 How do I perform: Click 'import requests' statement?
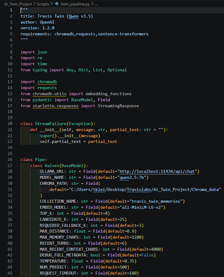tap(39, 88)
